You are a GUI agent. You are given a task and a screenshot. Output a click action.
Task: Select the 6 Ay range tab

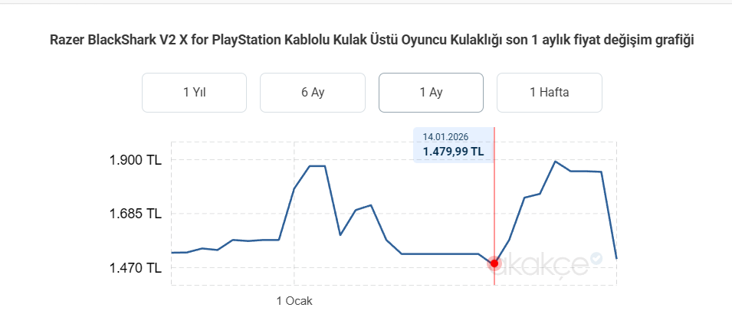[313, 93]
